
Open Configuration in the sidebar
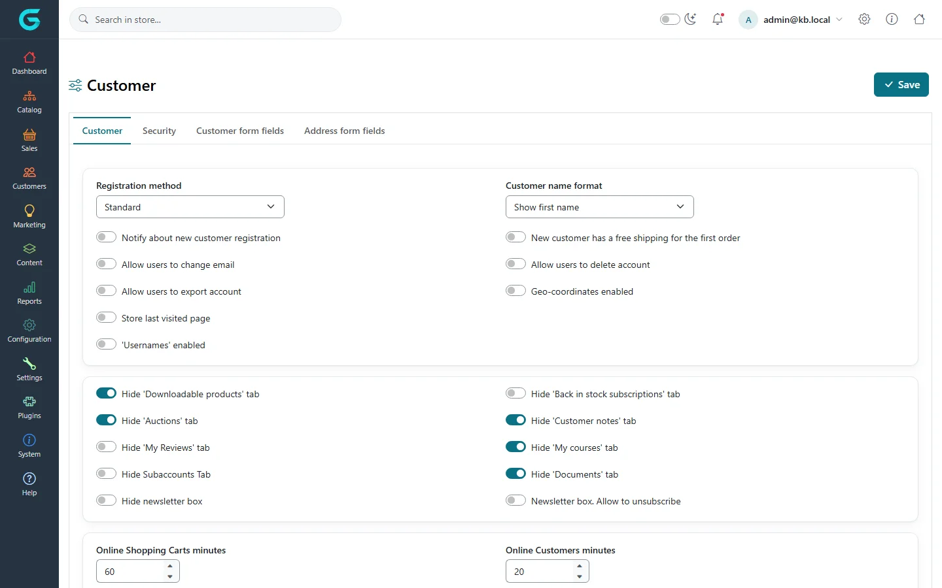tap(29, 331)
